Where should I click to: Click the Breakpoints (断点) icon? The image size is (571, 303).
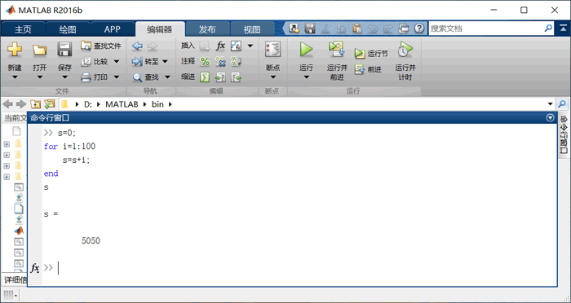(x=272, y=50)
